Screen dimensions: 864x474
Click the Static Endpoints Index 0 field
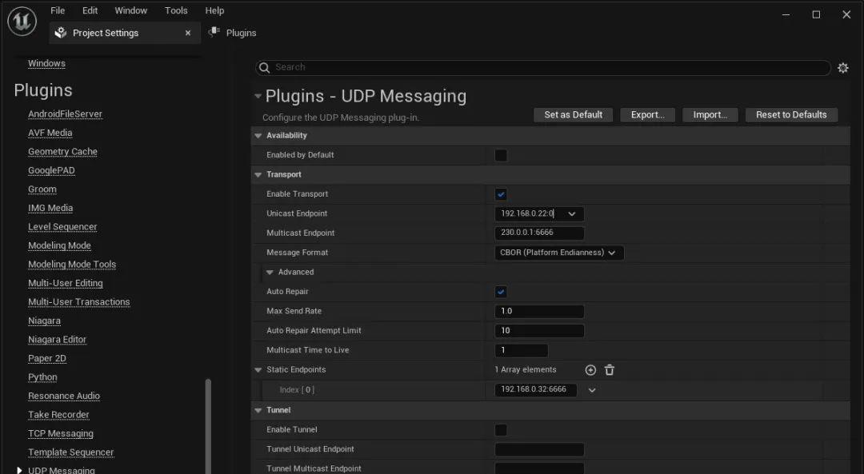(x=535, y=390)
